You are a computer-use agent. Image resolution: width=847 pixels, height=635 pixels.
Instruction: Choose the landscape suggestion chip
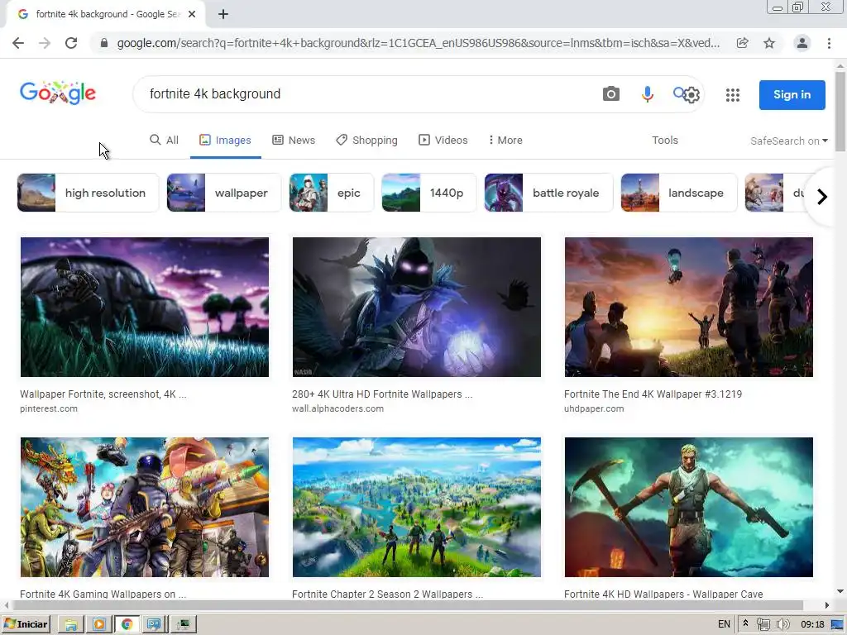(678, 193)
